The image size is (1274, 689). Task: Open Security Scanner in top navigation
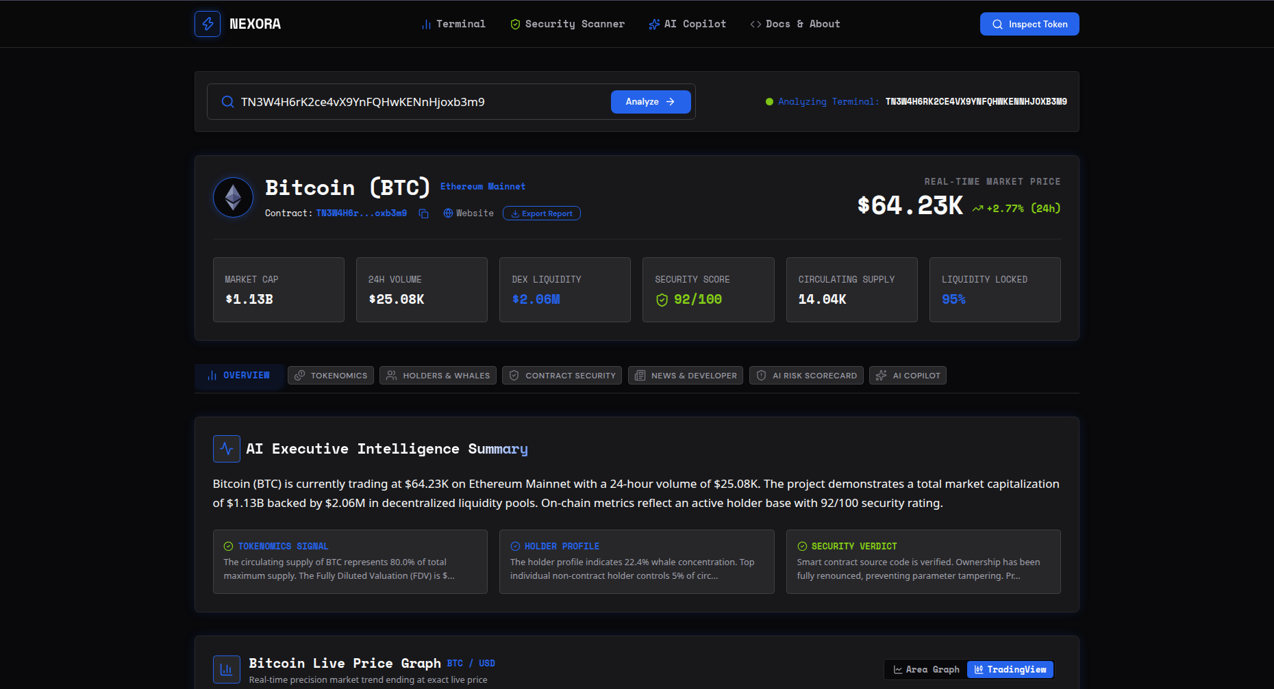(568, 24)
